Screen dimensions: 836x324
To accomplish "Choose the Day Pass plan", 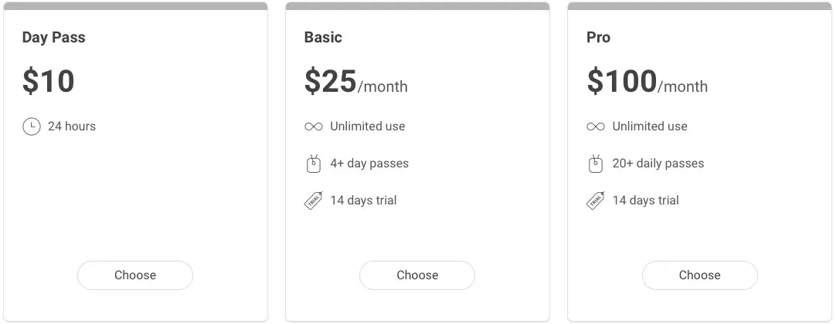I will click(x=135, y=275).
